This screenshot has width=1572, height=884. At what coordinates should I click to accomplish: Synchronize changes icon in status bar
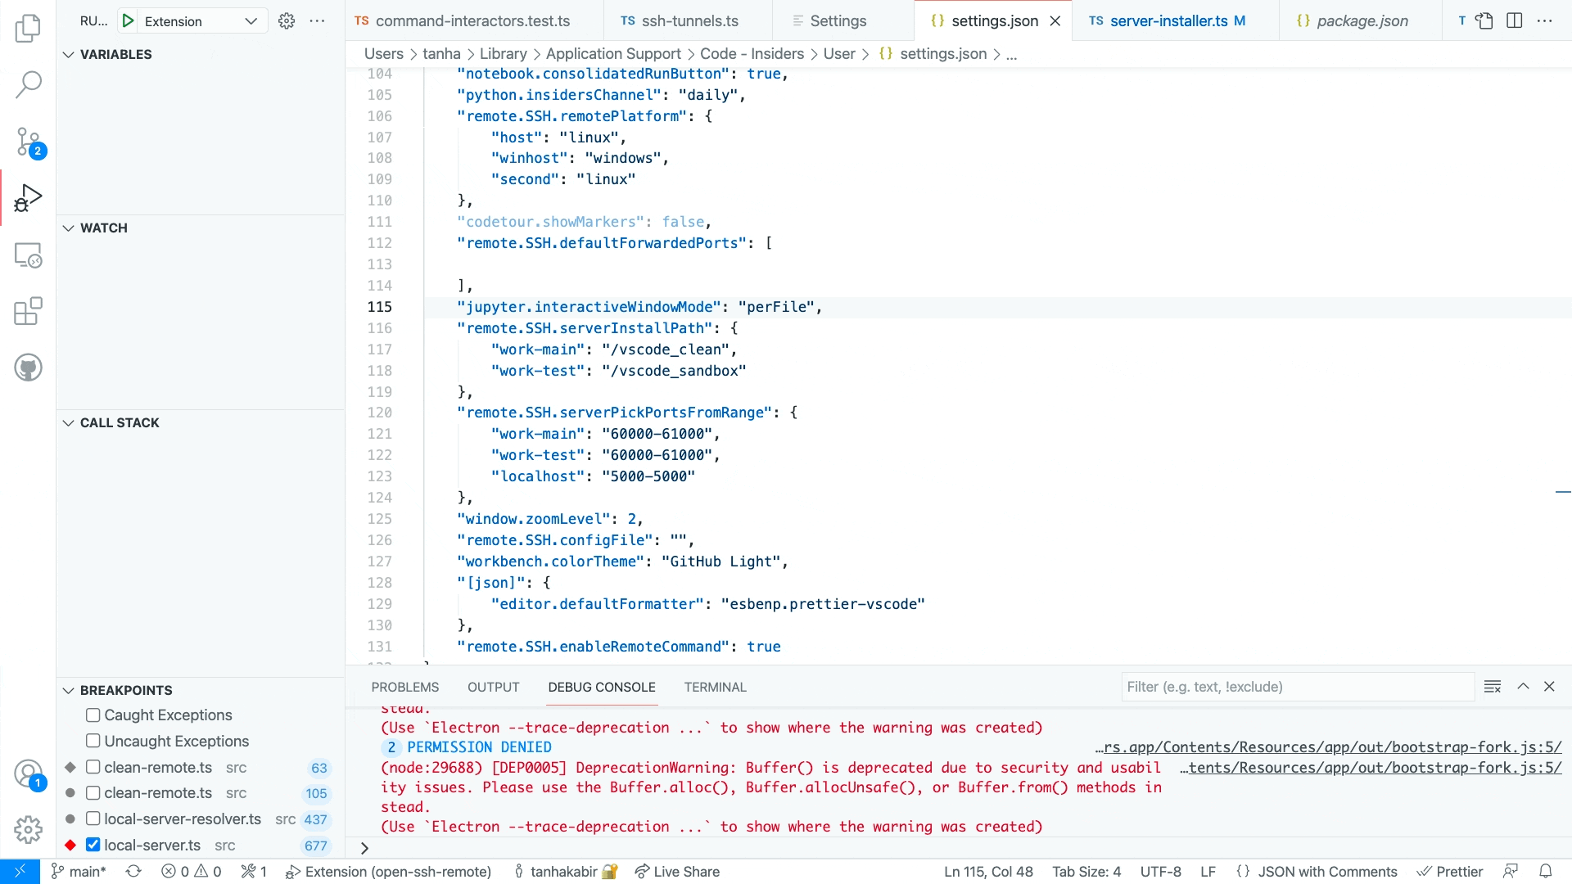[x=133, y=872]
